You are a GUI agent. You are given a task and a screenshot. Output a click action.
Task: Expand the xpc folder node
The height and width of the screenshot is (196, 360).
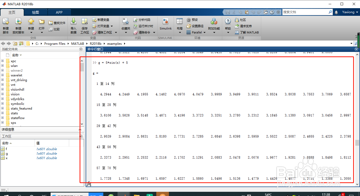2,61
